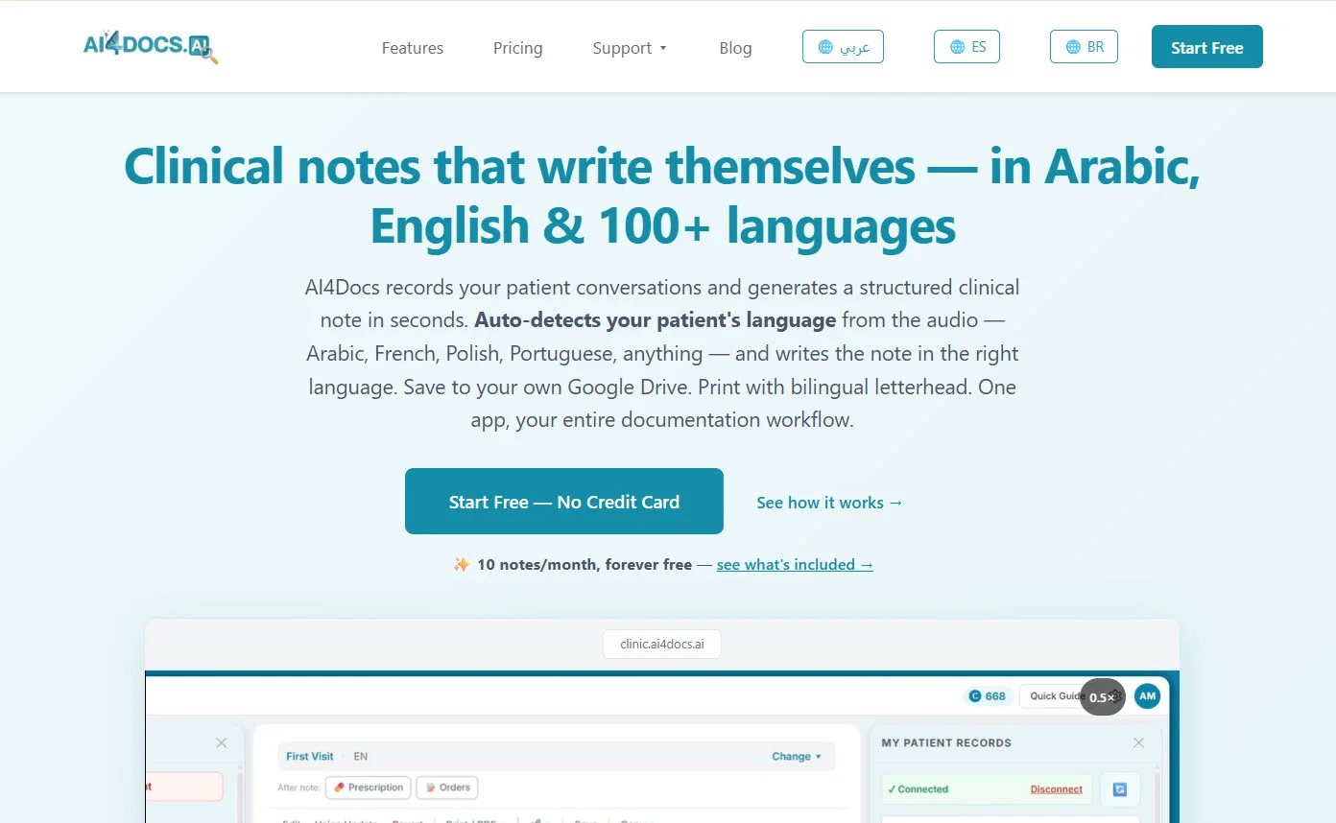Image resolution: width=1336 pixels, height=823 pixels.
Task: Open the see what's included link
Action: pyautogui.click(x=795, y=564)
